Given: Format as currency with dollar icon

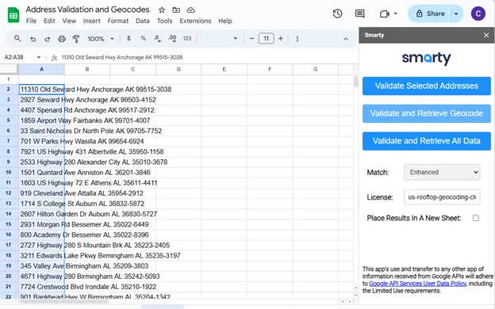Looking at the screenshot, I should tap(129, 39).
